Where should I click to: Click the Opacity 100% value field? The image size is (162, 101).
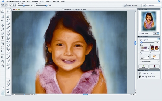(x=50, y=6)
